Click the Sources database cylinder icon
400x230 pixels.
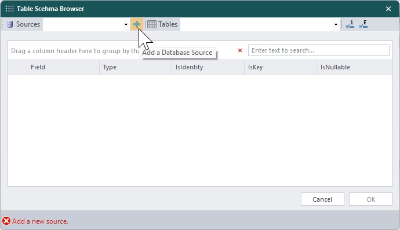click(10, 24)
